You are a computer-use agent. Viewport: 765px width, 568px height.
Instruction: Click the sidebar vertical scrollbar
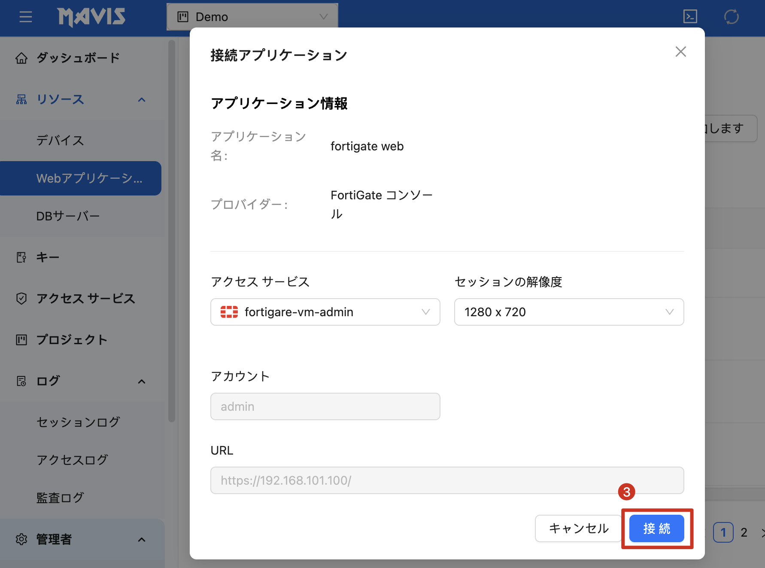coord(172,232)
